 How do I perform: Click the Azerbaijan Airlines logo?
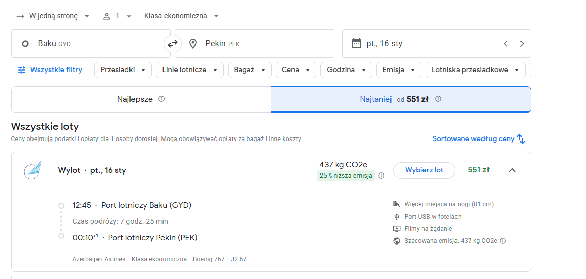tap(32, 170)
